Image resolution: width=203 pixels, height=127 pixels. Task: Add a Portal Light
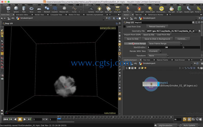(x=198, y=9)
